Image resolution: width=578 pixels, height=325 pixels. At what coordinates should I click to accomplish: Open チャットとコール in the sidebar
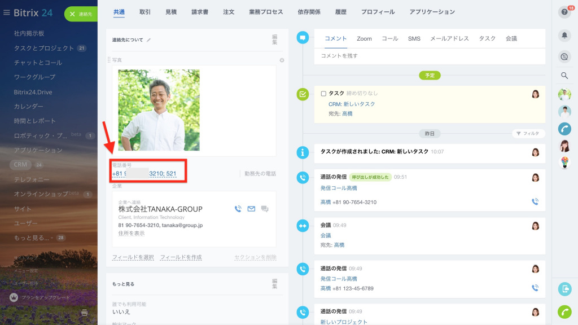pyautogui.click(x=38, y=63)
